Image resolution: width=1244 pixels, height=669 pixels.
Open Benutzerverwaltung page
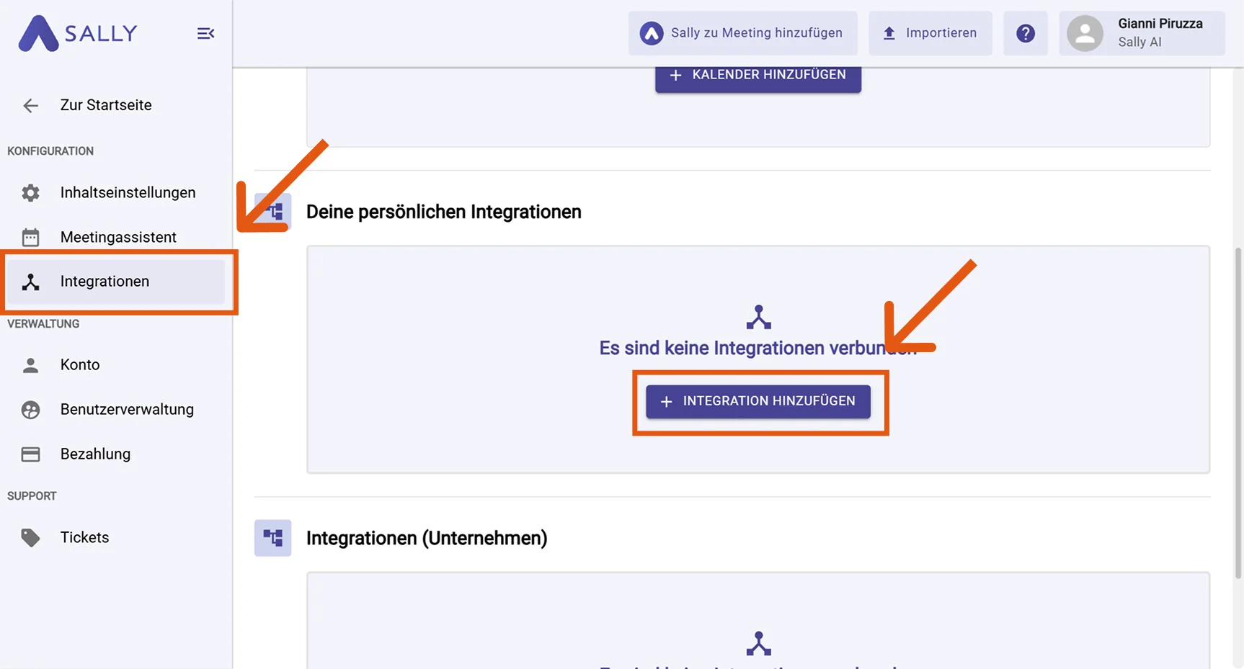[127, 409]
